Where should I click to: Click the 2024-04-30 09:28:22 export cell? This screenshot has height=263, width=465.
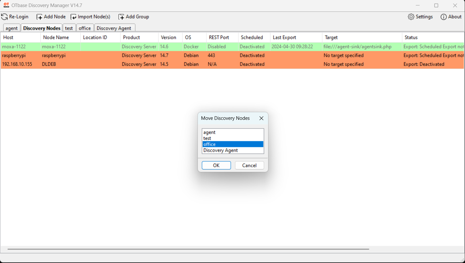296,47
